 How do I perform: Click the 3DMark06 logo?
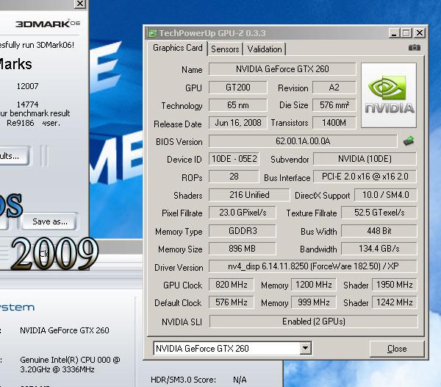(48, 24)
